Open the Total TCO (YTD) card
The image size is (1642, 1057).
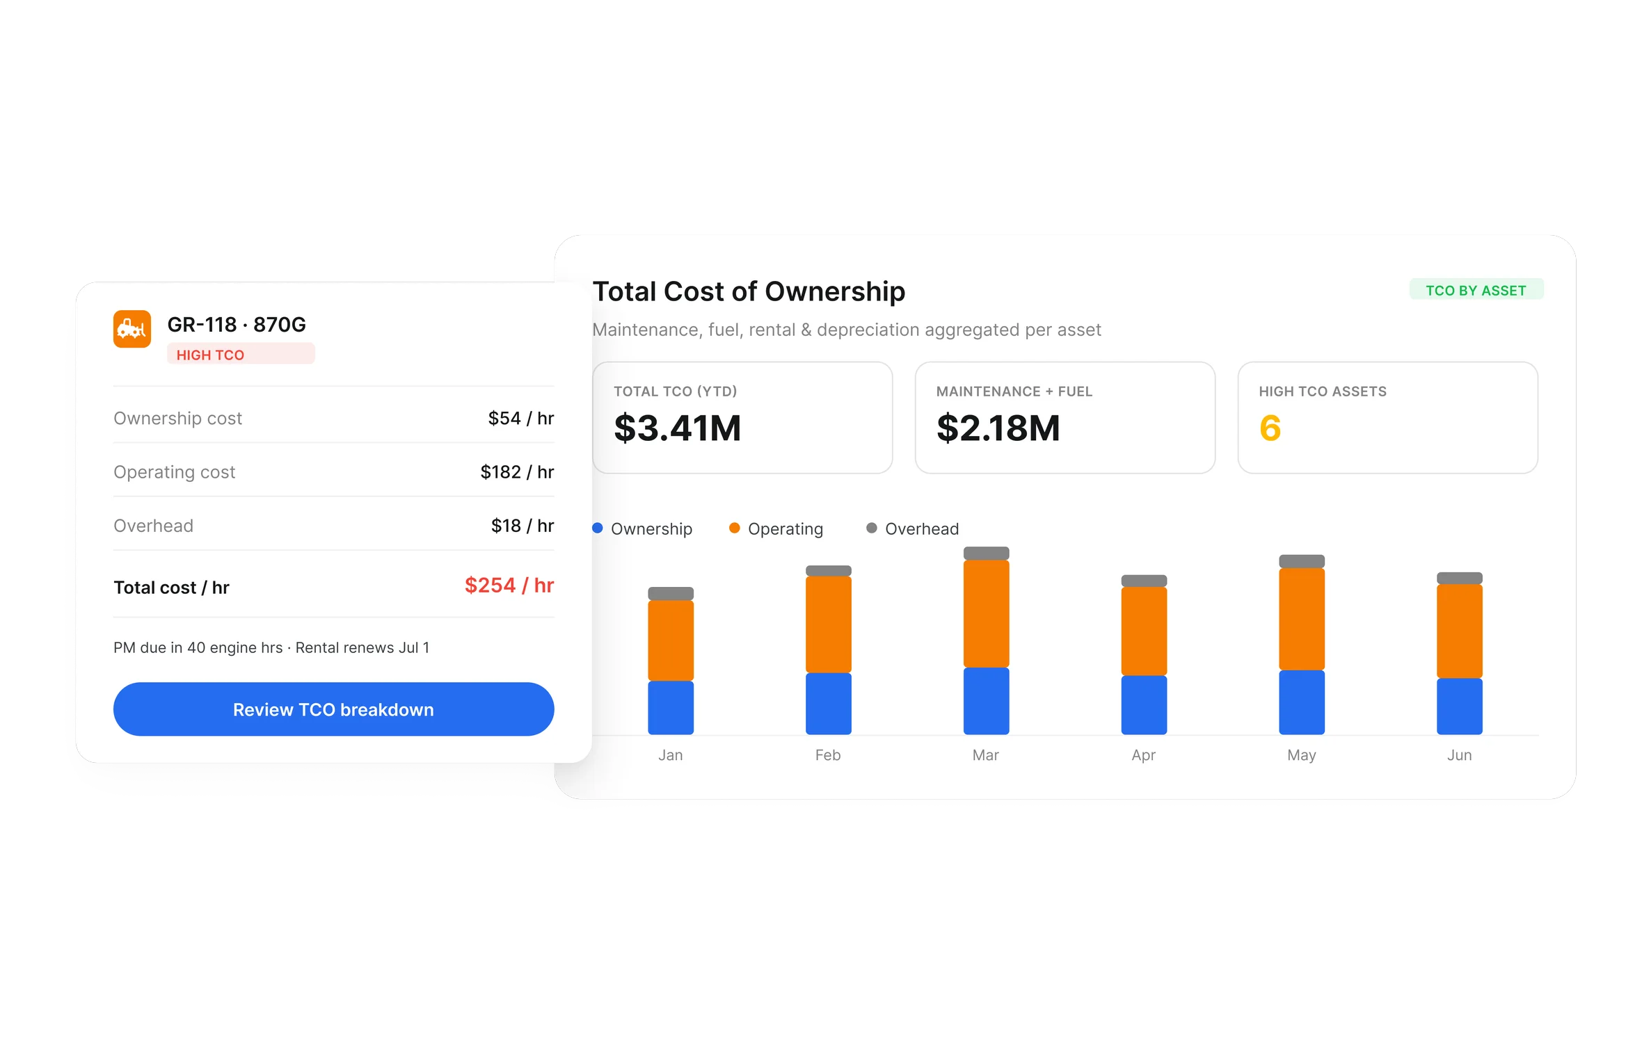(x=742, y=417)
